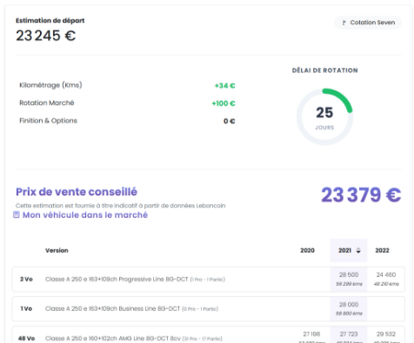Click the +34 € kilométrage adjustment
Image resolution: width=414 pixels, height=343 pixels.
point(224,86)
